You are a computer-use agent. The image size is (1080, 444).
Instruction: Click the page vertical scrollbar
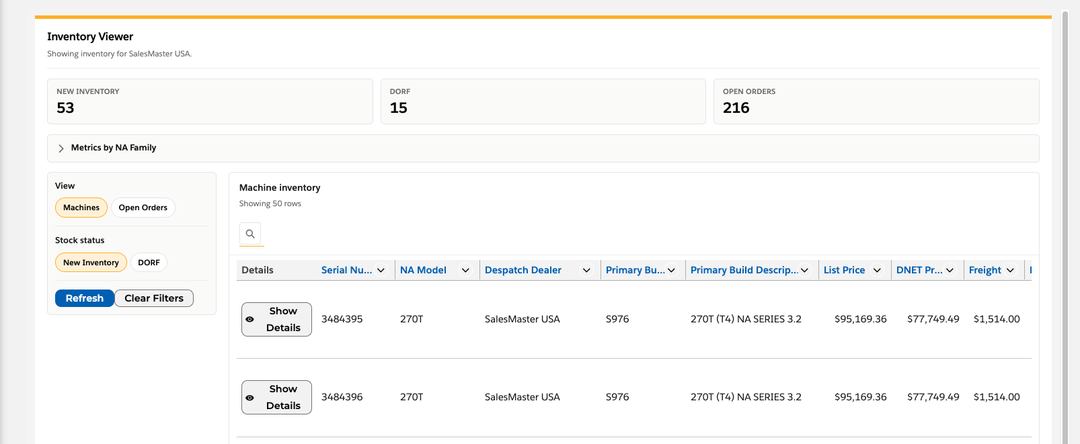[1065, 227]
